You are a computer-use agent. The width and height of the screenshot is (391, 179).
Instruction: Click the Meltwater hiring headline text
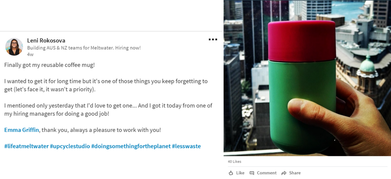pos(84,48)
